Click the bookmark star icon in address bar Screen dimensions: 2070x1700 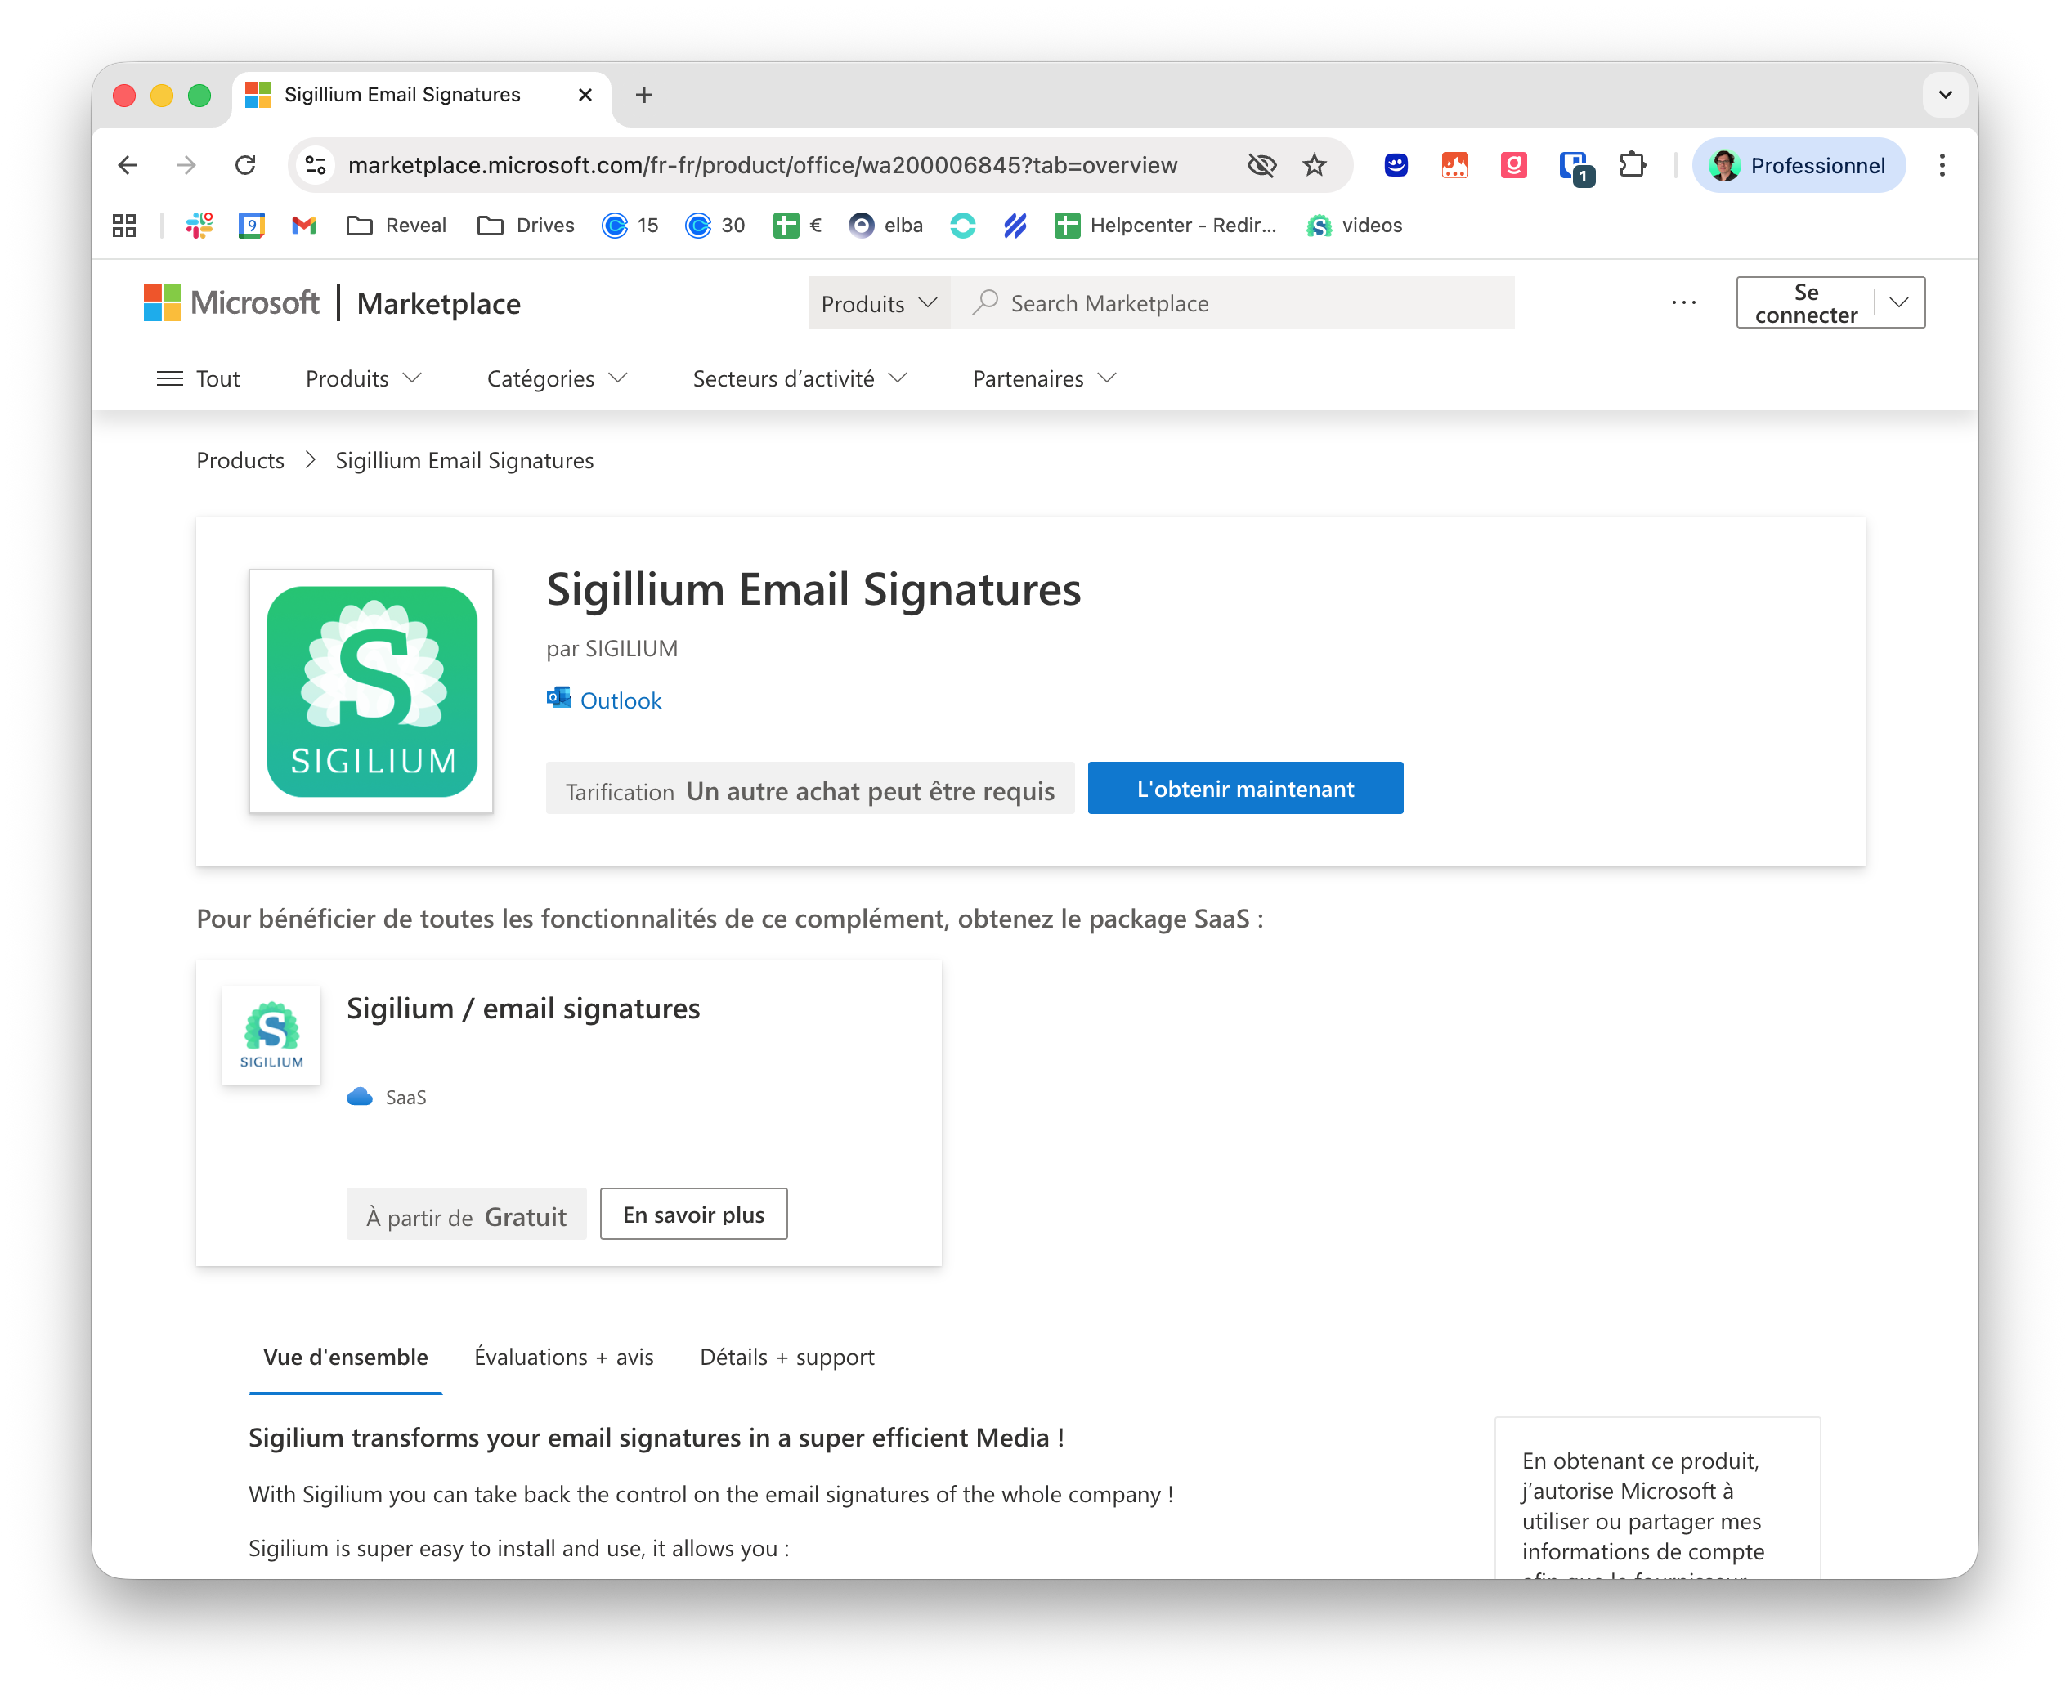1314,165
